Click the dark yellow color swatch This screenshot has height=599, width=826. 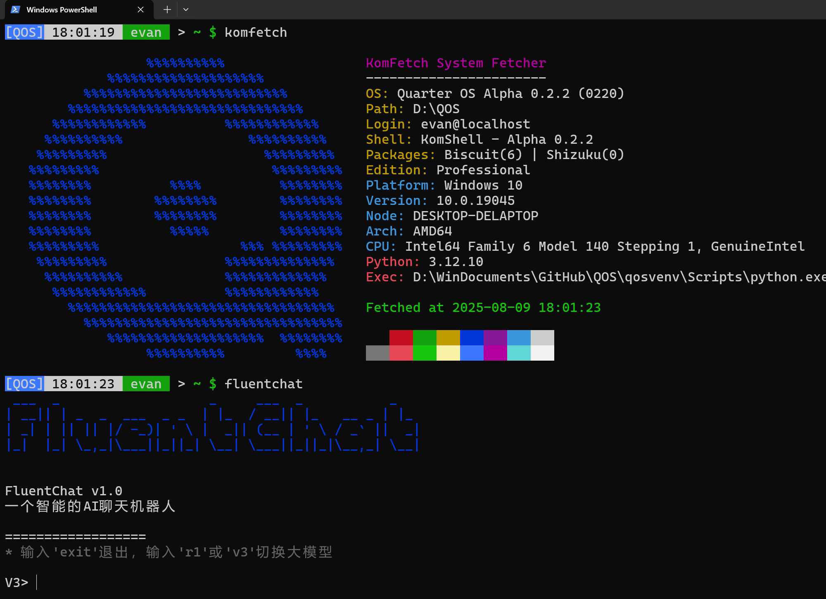click(448, 338)
